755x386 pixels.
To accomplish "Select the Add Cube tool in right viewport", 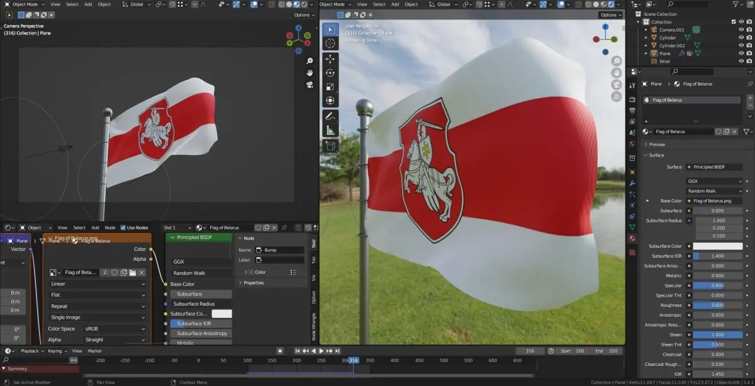I will tap(330, 146).
